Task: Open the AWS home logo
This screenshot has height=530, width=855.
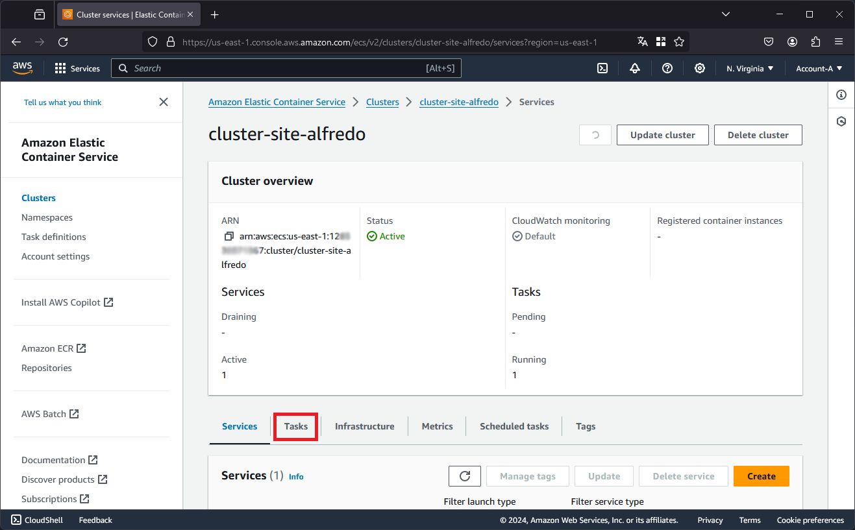Action: pos(22,67)
